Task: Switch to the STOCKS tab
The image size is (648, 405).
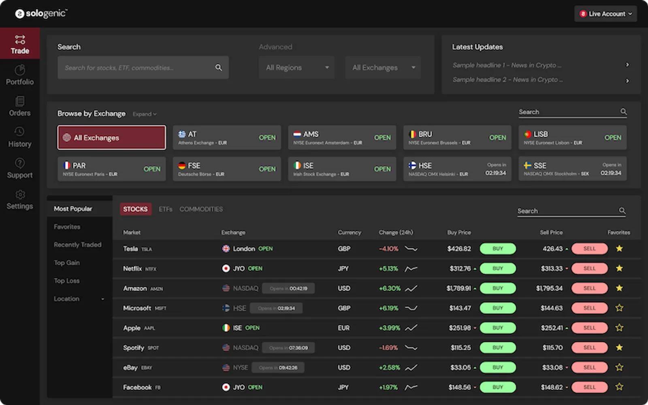Action: click(135, 209)
